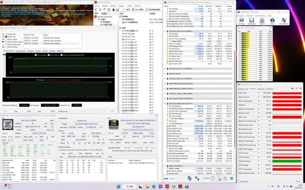Check the Log to file box in GPU-Z
The height and width of the screenshot is (190, 305).
point(239,182)
